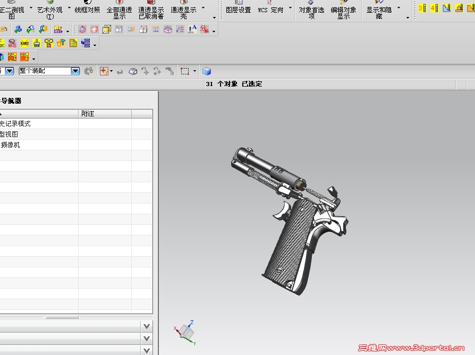
Task: Click the 通透显示壳 button
Action: (184, 10)
